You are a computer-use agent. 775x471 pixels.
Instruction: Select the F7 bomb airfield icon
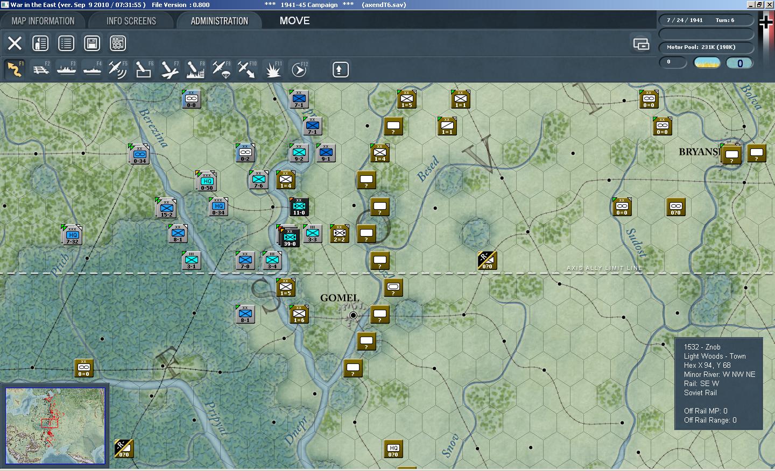pos(170,69)
